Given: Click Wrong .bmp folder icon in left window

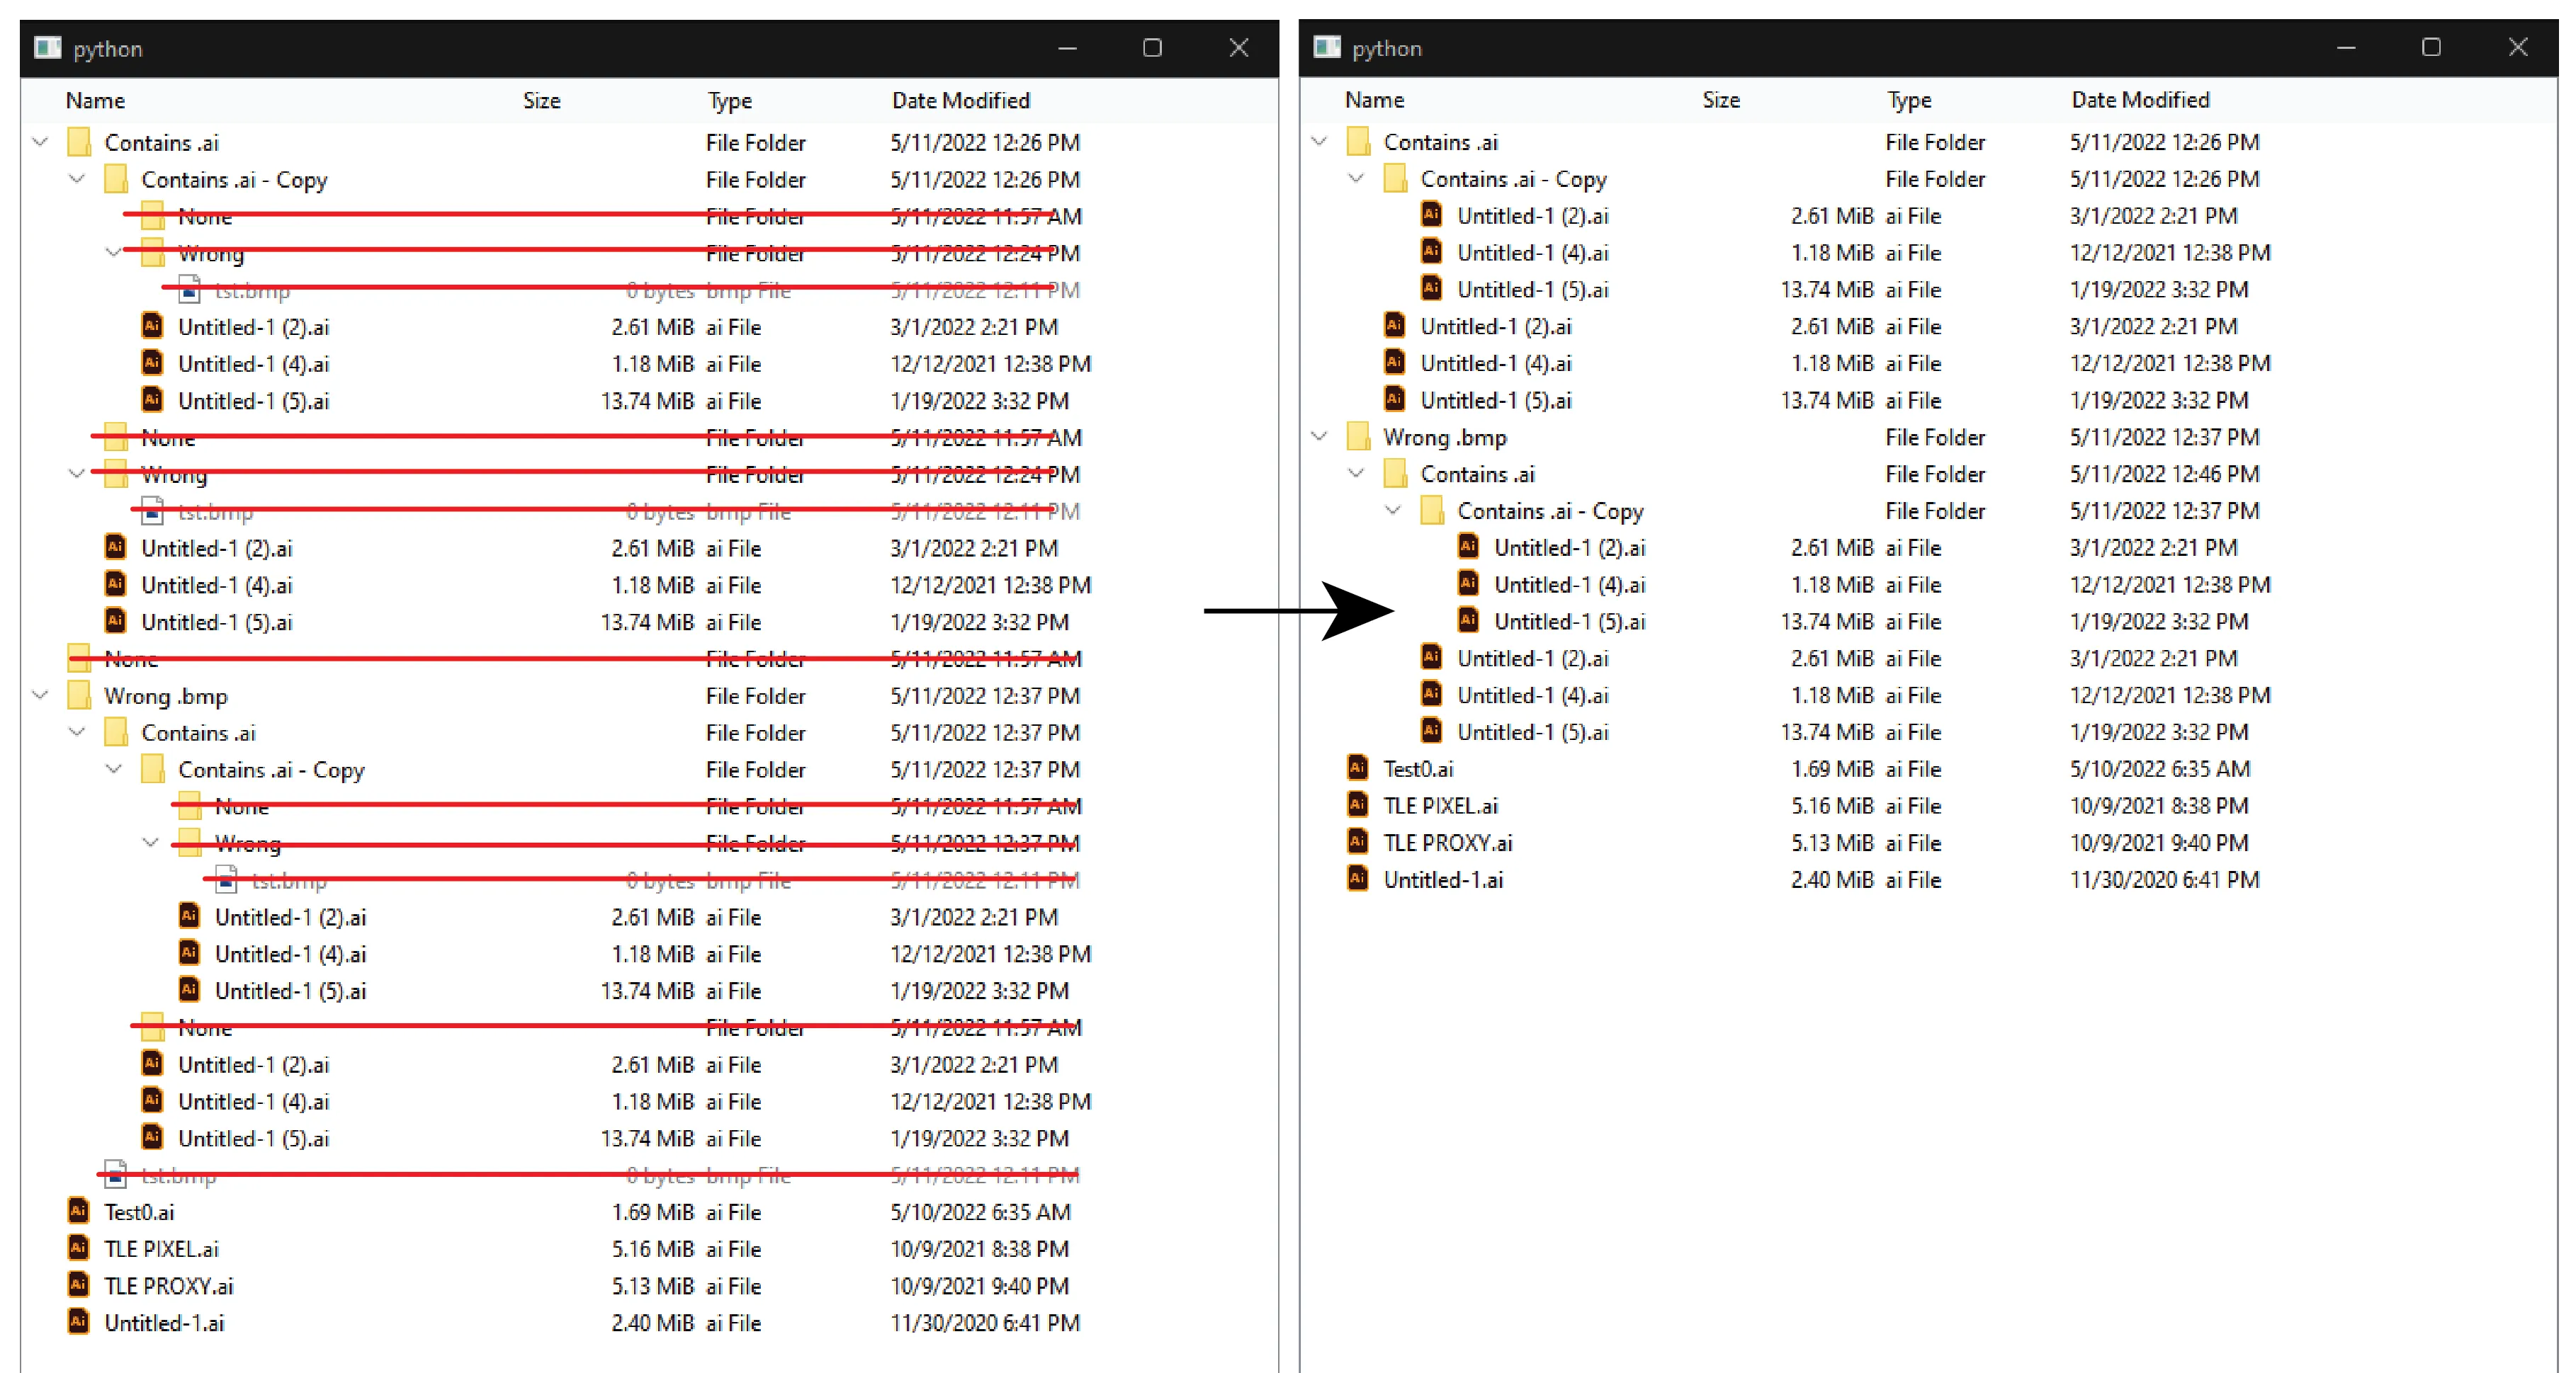Looking at the screenshot, I should pyautogui.click(x=79, y=695).
